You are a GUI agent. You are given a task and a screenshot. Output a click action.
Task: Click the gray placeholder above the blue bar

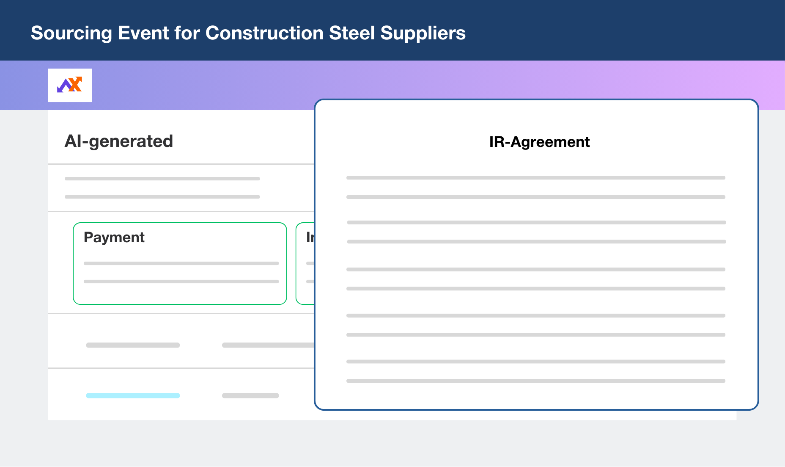click(133, 345)
